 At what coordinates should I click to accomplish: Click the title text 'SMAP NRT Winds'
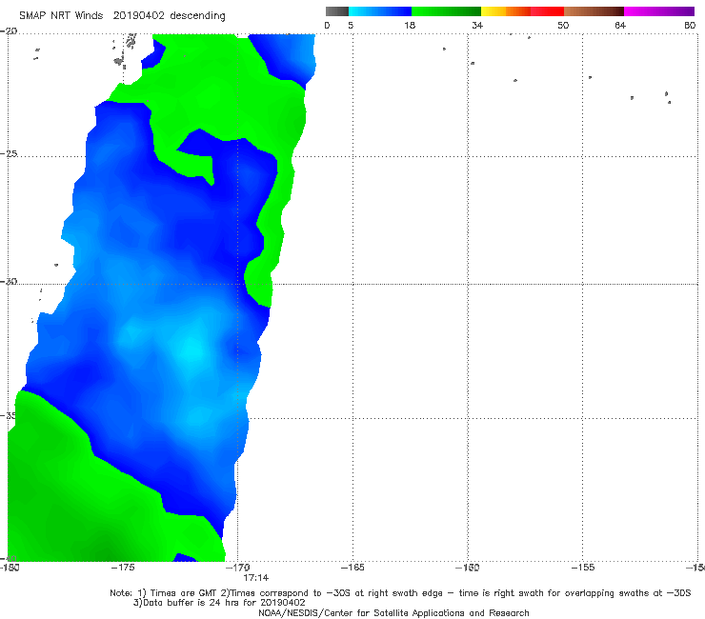click(x=61, y=16)
